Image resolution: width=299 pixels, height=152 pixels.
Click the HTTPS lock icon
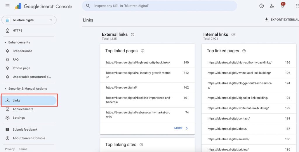[x=7, y=31]
